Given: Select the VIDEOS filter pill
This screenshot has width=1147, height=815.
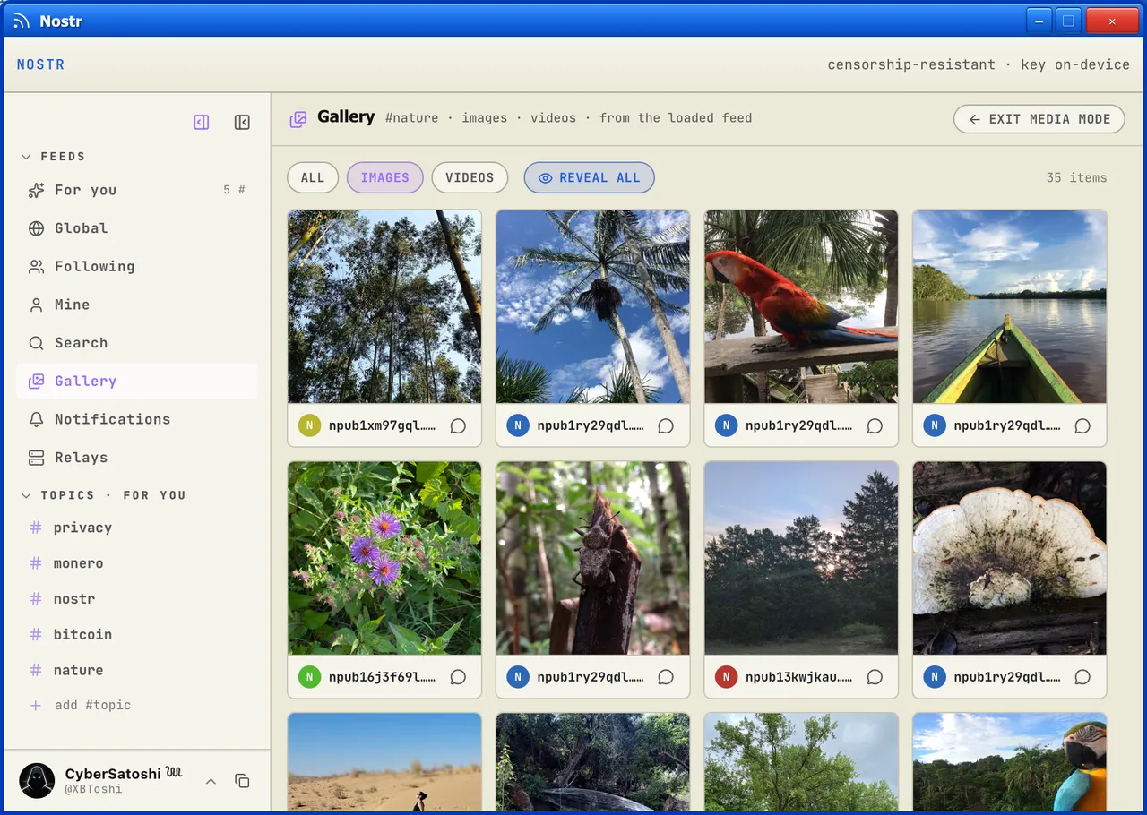Looking at the screenshot, I should coord(470,177).
